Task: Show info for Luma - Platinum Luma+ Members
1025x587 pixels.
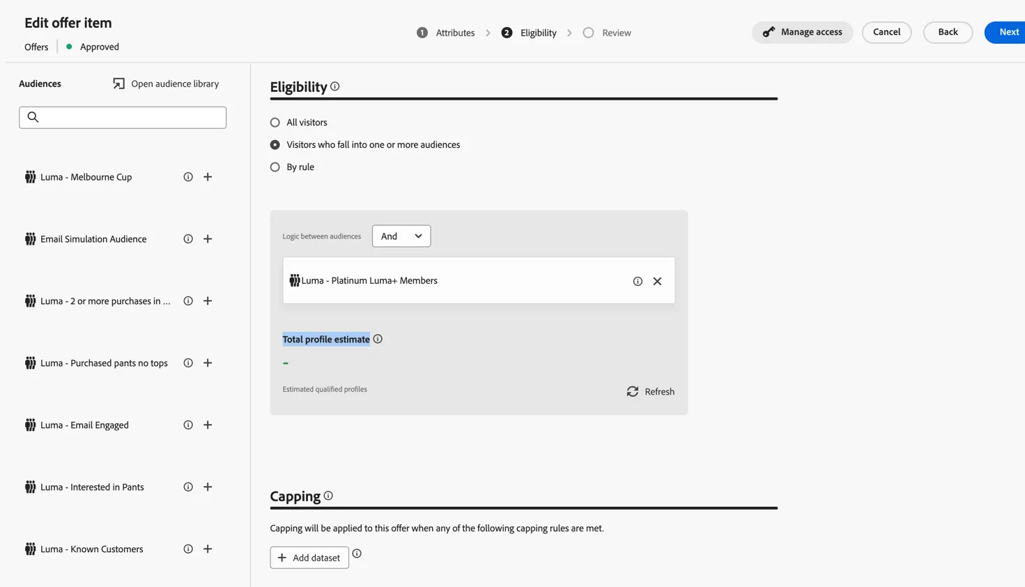Action: coord(638,282)
